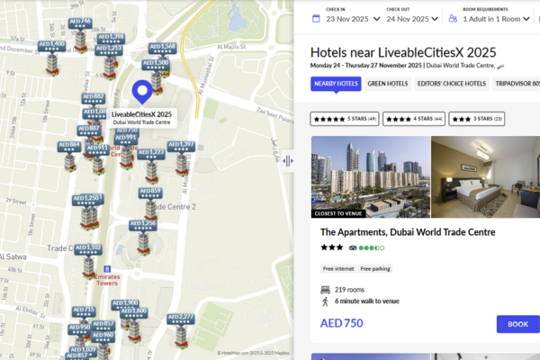Toggle the 5 Stars filter

pyautogui.click(x=346, y=119)
